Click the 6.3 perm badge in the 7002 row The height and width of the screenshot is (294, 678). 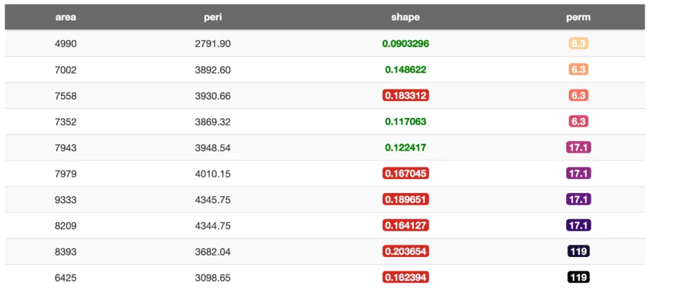(x=579, y=70)
